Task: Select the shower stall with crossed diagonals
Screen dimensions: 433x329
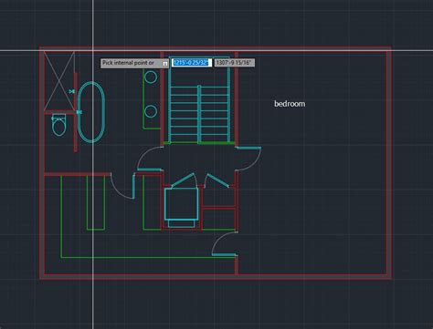Action: point(59,80)
